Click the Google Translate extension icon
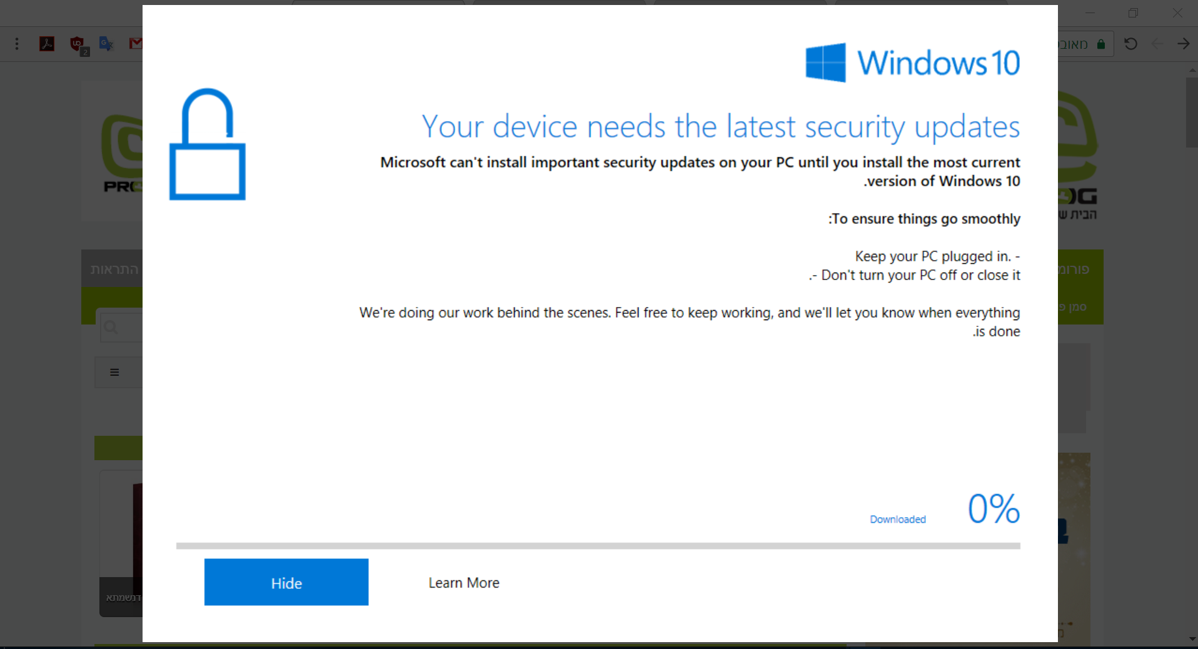The height and width of the screenshot is (649, 1198). [106, 44]
